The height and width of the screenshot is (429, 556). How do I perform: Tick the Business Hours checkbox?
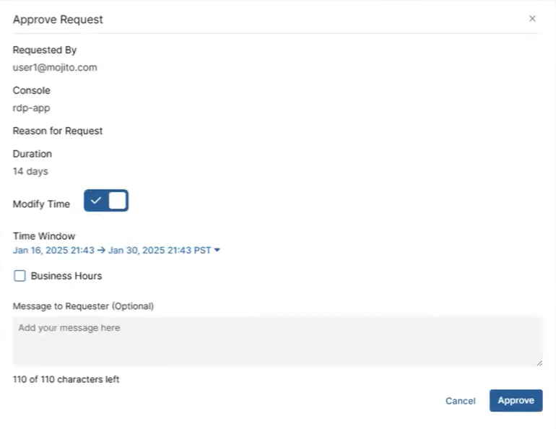(20, 276)
